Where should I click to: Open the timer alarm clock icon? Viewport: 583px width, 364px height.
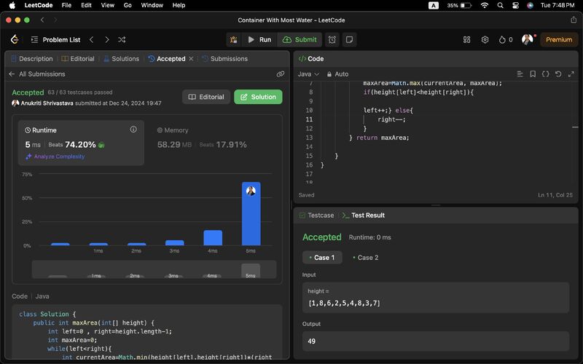[332, 39]
